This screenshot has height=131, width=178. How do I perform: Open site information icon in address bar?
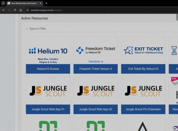pos(27,10)
